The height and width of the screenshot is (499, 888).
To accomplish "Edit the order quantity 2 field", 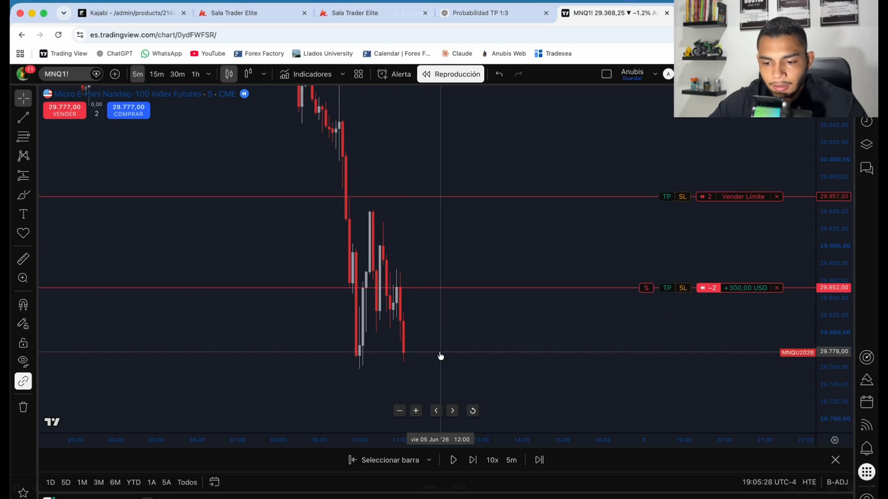I will point(96,114).
